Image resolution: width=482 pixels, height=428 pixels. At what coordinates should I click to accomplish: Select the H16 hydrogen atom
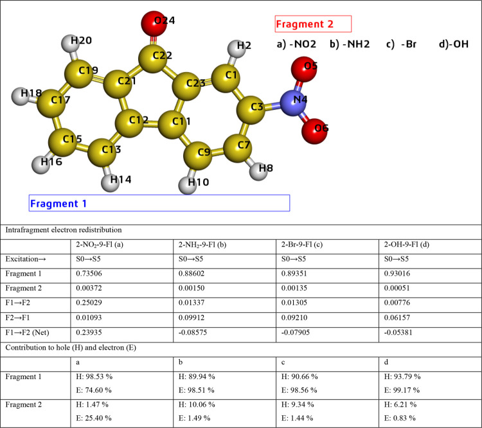tap(41, 165)
